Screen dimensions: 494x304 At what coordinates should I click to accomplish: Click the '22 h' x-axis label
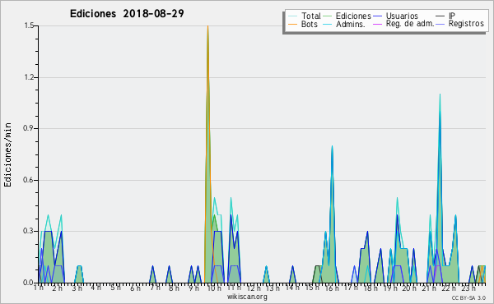click(x=449, y=288)
